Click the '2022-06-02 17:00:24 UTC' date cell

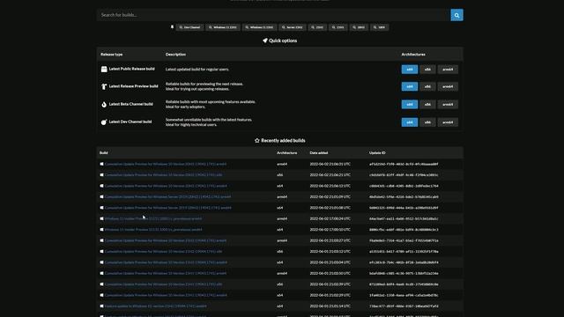pyautogui.click(x=330, y=218)
